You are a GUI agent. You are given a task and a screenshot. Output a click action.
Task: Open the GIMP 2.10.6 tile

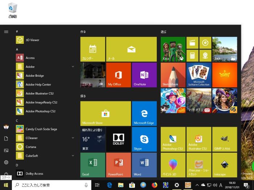click(225, 139)
